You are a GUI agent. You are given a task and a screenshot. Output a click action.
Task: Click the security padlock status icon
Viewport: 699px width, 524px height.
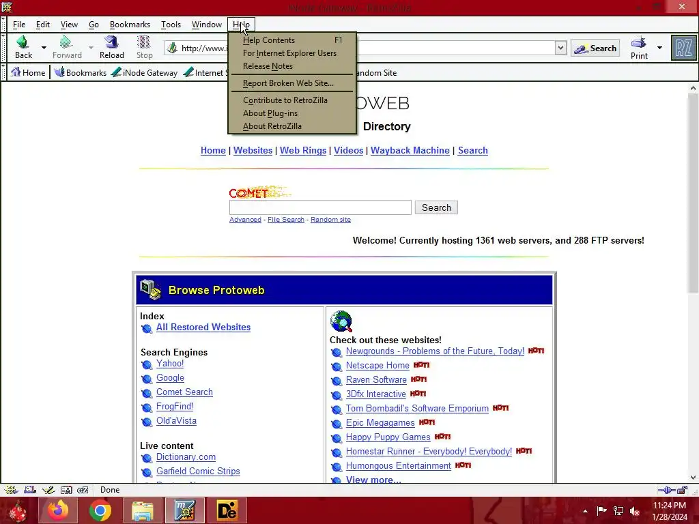[x=683, y=490]
